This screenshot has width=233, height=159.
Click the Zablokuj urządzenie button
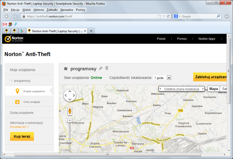(x=210, y=77)
